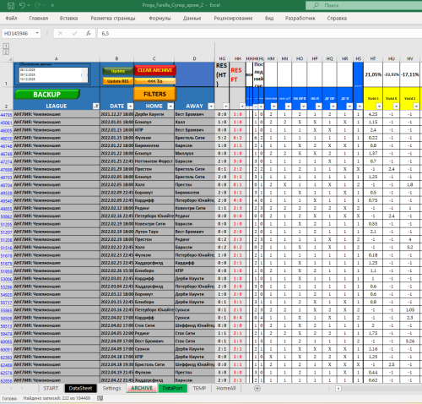Click the orange FILTERS button
The height and width of the screenshot is (404, 422).
point(155,94)
